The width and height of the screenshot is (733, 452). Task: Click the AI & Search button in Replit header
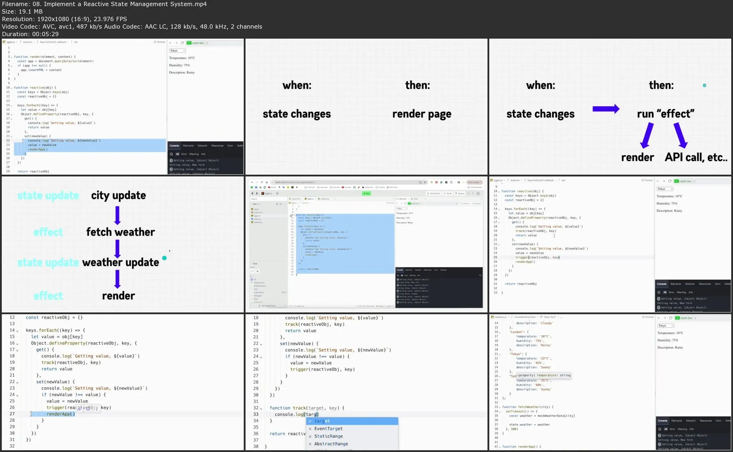click(434, 193)
